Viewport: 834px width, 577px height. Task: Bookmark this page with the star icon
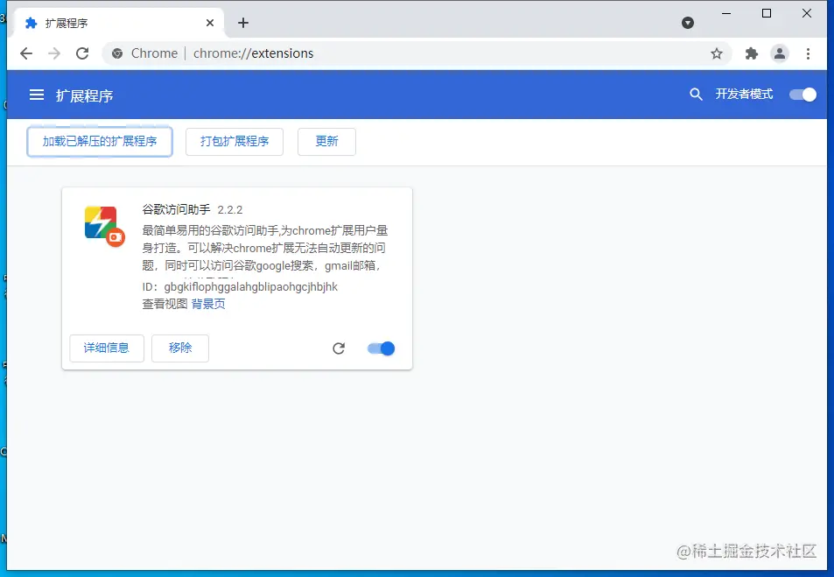pos(717,53)
